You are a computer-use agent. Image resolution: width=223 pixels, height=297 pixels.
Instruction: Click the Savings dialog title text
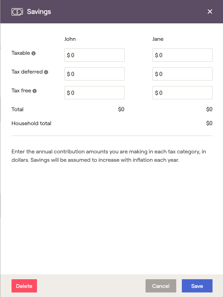pyautogui.click(x=39, y=12)
